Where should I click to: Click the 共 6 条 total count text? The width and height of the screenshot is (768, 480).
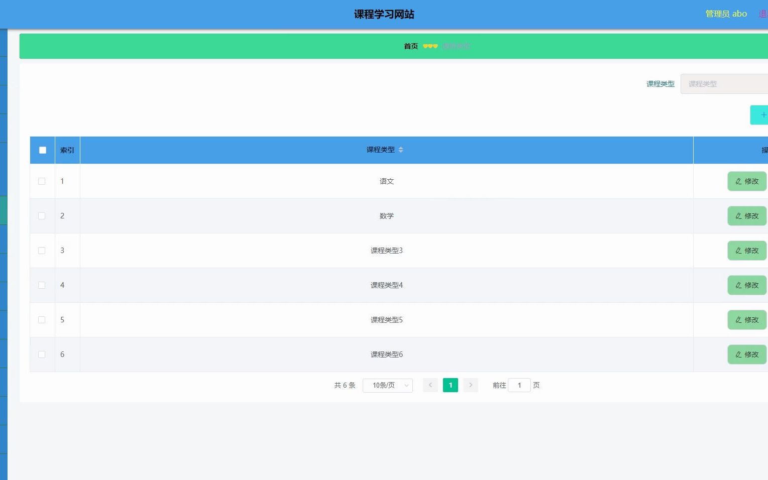click(x=345, y=385)
